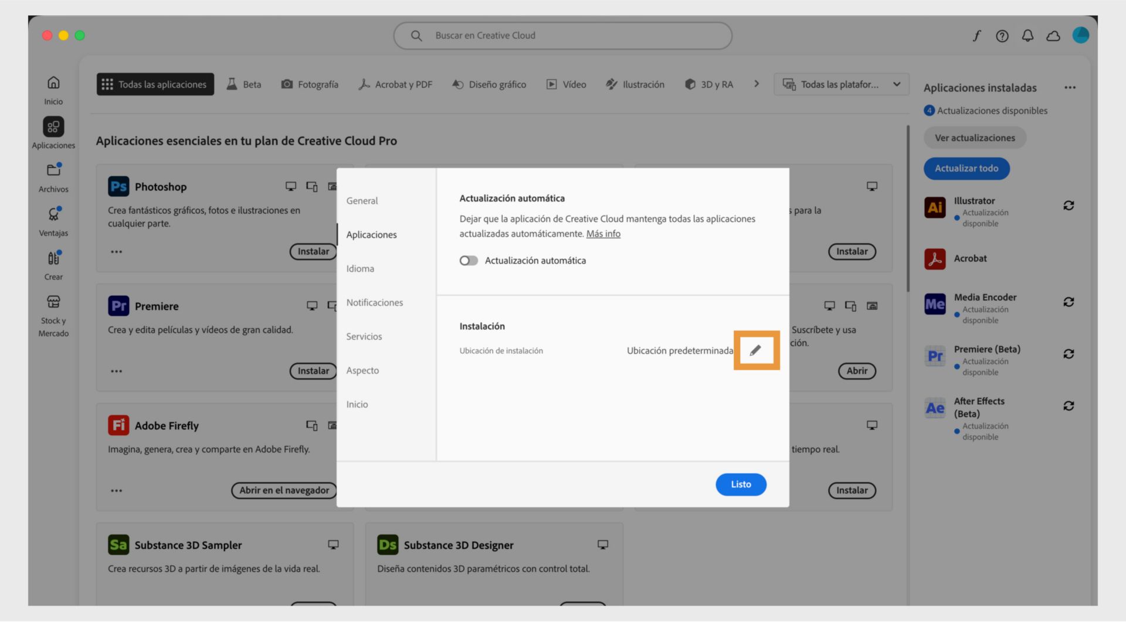Install Premiere with its Instalar button
The width and height of the screenshot is (1126, 622).
[313, 371]
